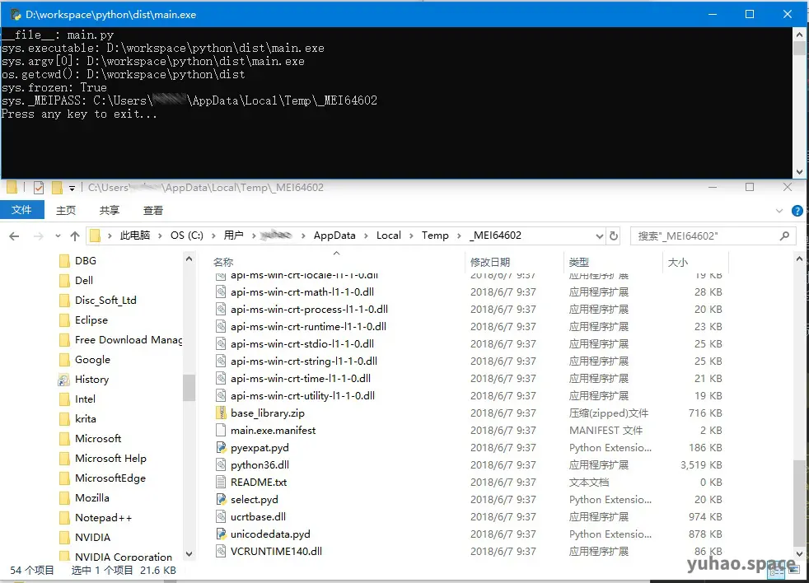Go back with the left arrow button
This screenshot has height=583, width=809.
pyautogui.click(x=15, y=236)
